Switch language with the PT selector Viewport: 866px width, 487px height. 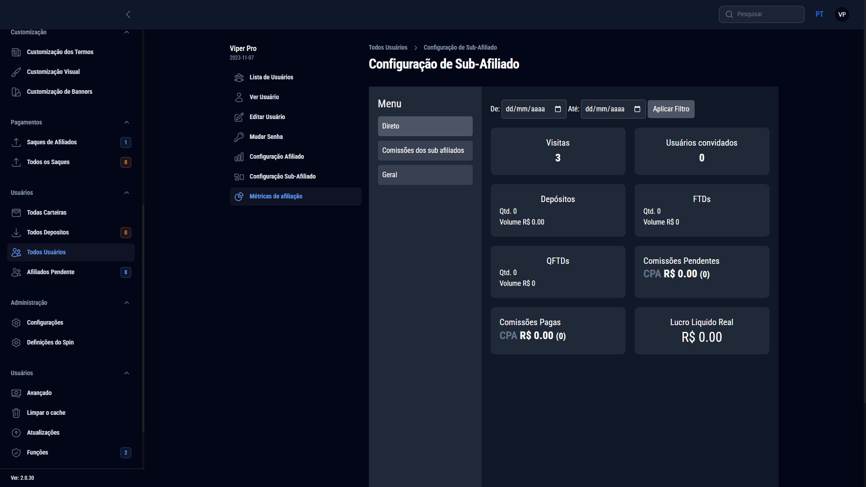[820, 14]
